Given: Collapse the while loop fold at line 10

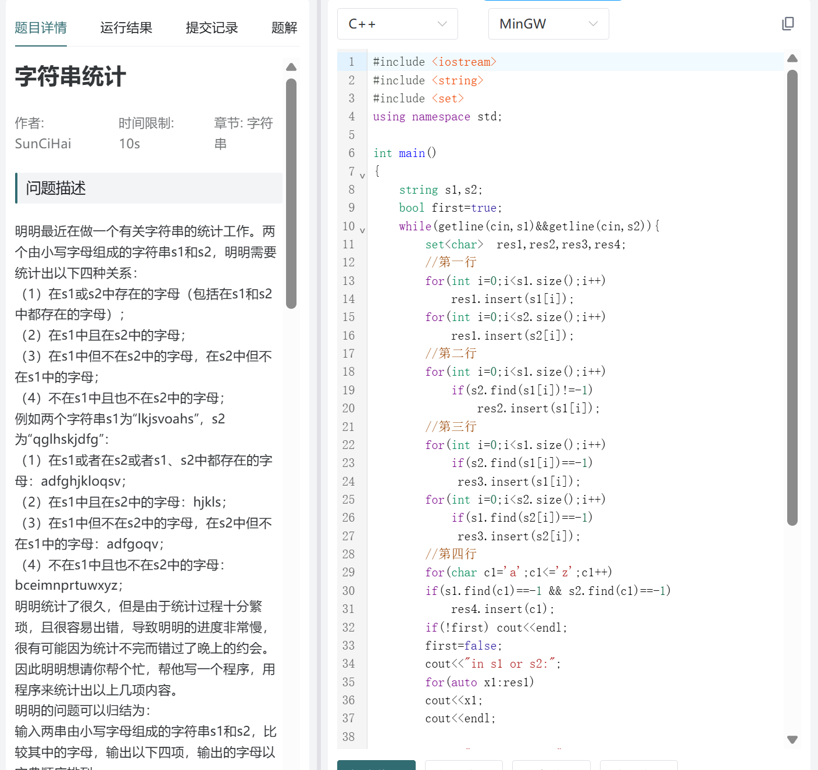Looking at the screenshot, I should (362, 230).
